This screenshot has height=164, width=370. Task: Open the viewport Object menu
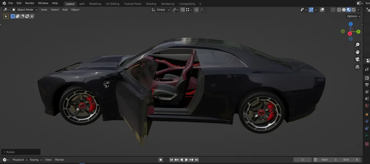tap(75, 10)
